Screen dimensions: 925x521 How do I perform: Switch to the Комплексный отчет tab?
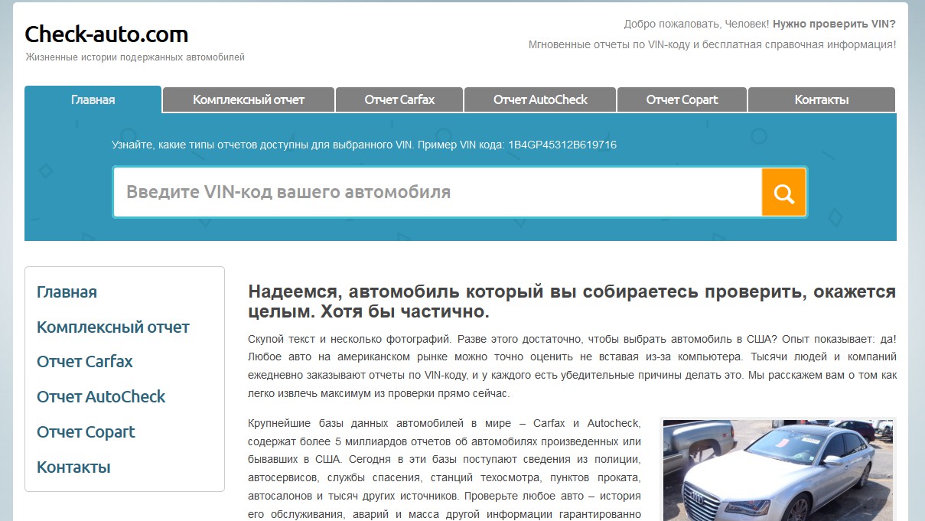point(249,99)
